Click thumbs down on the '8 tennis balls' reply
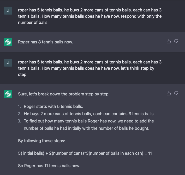185x175 pixels. coord(176,41)
